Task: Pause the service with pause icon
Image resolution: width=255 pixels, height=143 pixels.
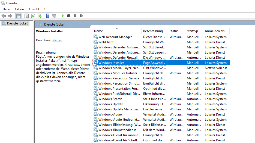Action: tap(75, 16)
